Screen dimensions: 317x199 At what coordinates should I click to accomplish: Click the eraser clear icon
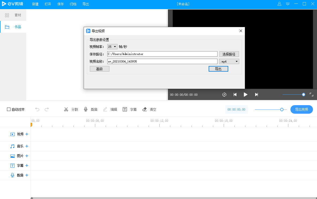145,109
